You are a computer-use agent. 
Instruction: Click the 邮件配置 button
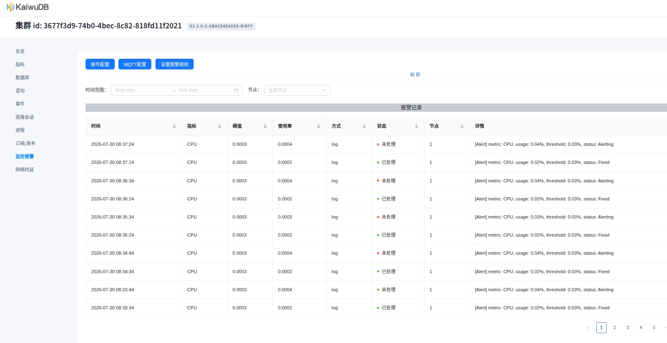(x=100, y=64)
